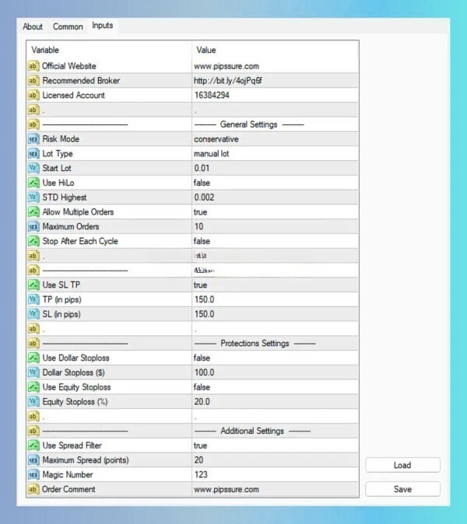Click the string icon on the General Settings separator row

[x=33, y=124]
